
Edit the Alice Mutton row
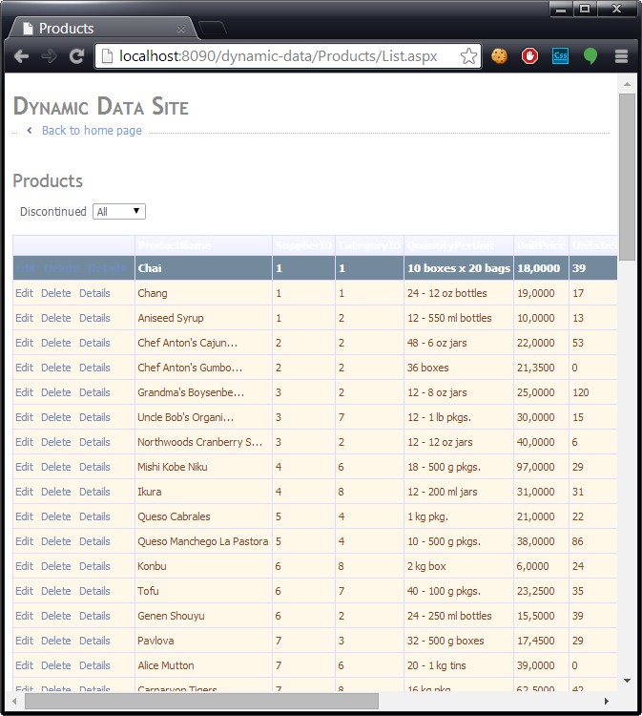(24, 665)
